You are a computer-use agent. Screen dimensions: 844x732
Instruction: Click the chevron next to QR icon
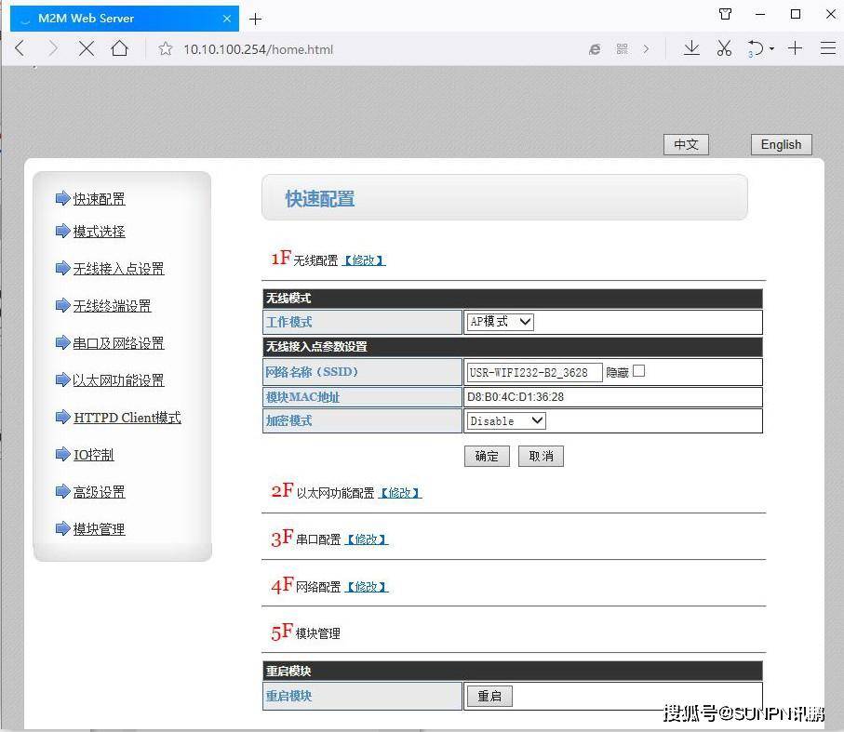point(646,49)
